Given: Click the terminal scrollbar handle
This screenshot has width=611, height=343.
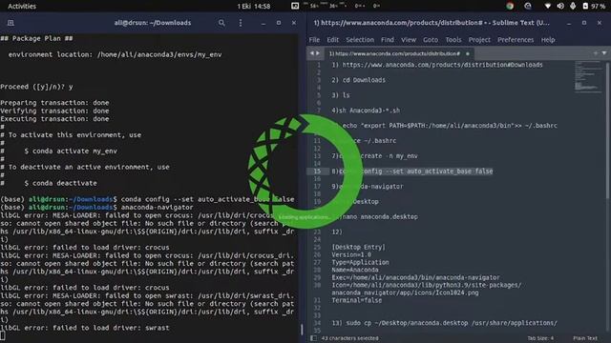Looking at the screenshot, I should click(302, 329).
